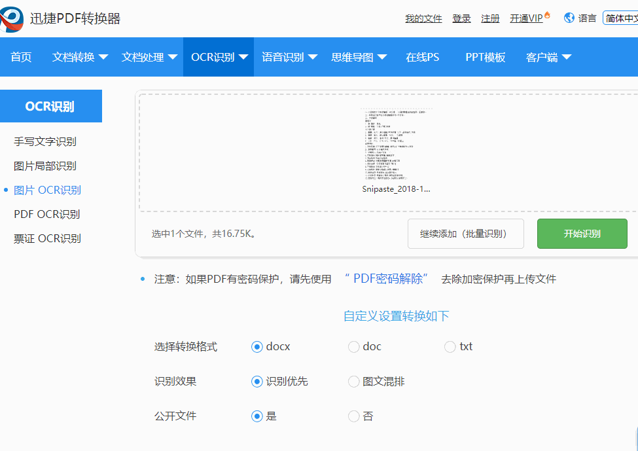
Task: Open PPT模板 from the navigation bar
Action: pos(485,57)
